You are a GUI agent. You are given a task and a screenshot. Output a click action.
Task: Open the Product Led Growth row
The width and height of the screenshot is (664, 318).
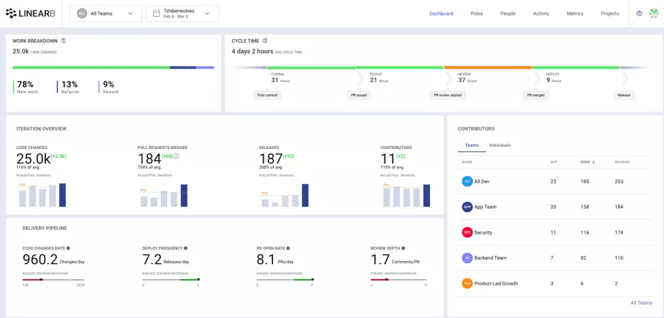tap(555, 283)
